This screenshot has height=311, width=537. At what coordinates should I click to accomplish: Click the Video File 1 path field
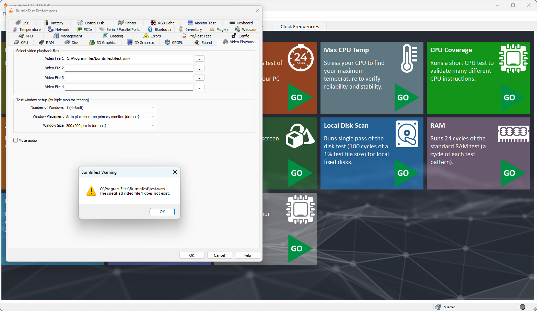click(x=129, y=59)
